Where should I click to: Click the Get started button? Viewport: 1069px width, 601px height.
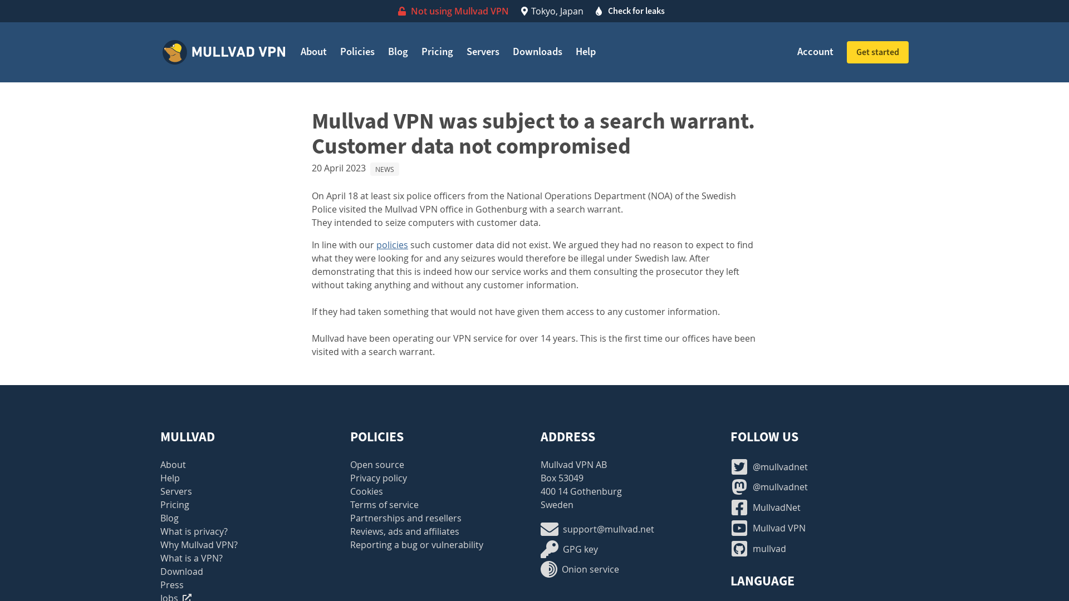click(x=877, y=52)
